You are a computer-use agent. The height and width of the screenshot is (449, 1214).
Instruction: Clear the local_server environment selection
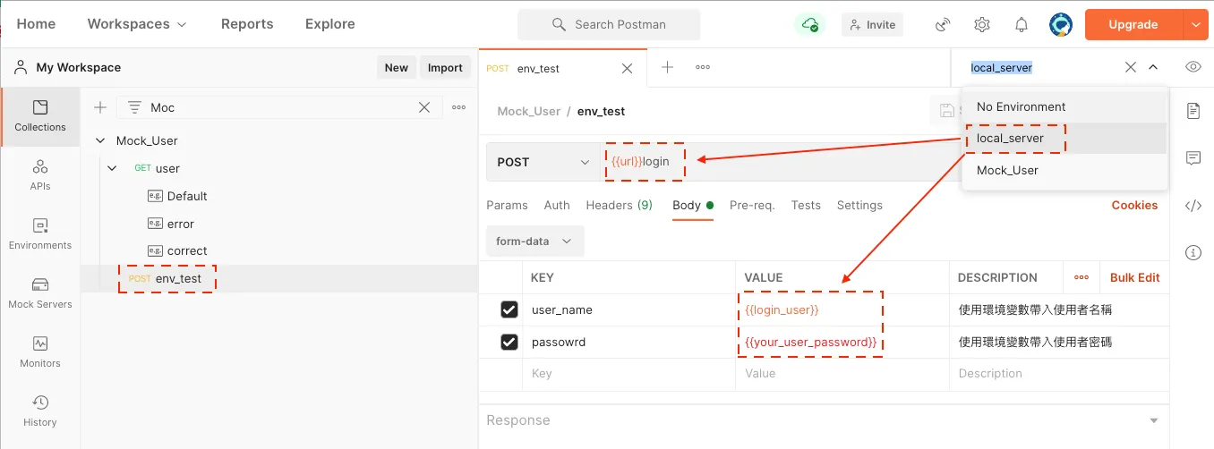(1131, 67)
